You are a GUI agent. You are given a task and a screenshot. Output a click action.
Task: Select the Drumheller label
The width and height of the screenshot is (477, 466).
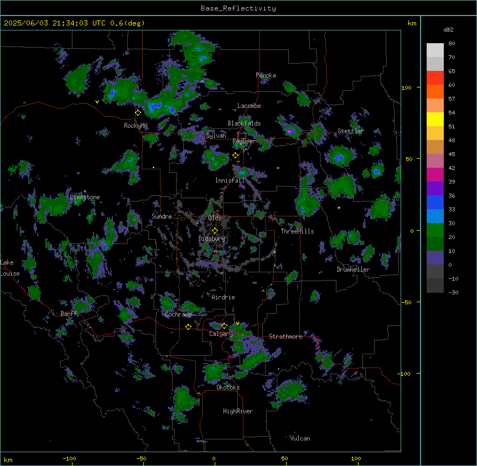[x=353, y=270]
